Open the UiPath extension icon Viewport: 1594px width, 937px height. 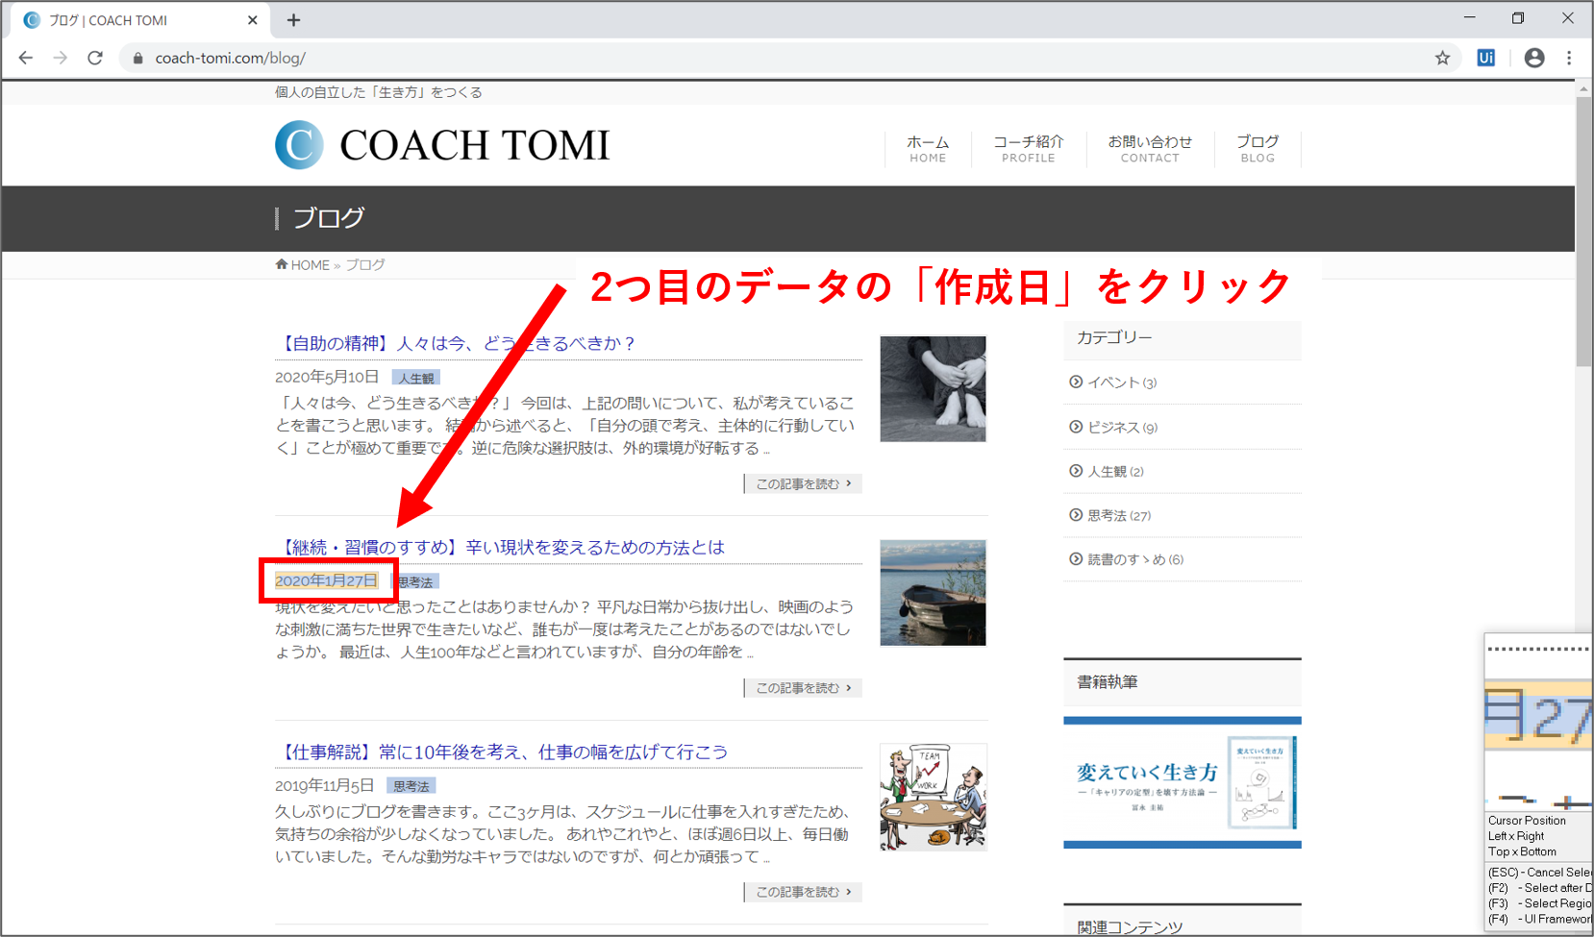click(1485, 58)
